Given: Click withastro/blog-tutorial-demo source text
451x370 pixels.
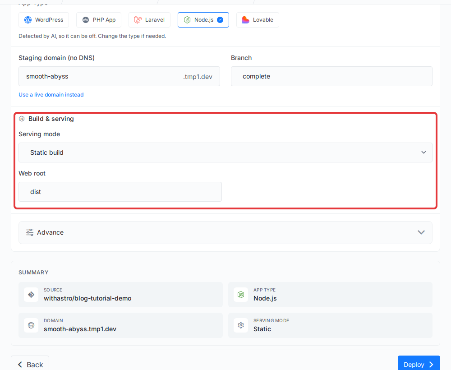Looking at the screenshot, I should tap(87, 298).
